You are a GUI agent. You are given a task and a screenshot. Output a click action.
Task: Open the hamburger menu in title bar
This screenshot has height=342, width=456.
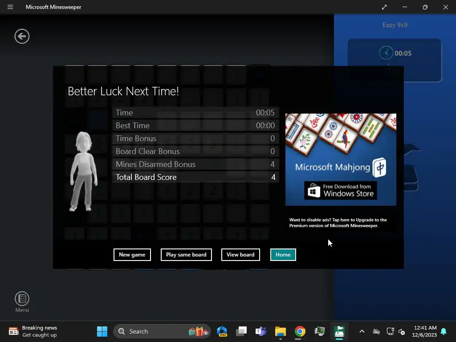[10, 7]
